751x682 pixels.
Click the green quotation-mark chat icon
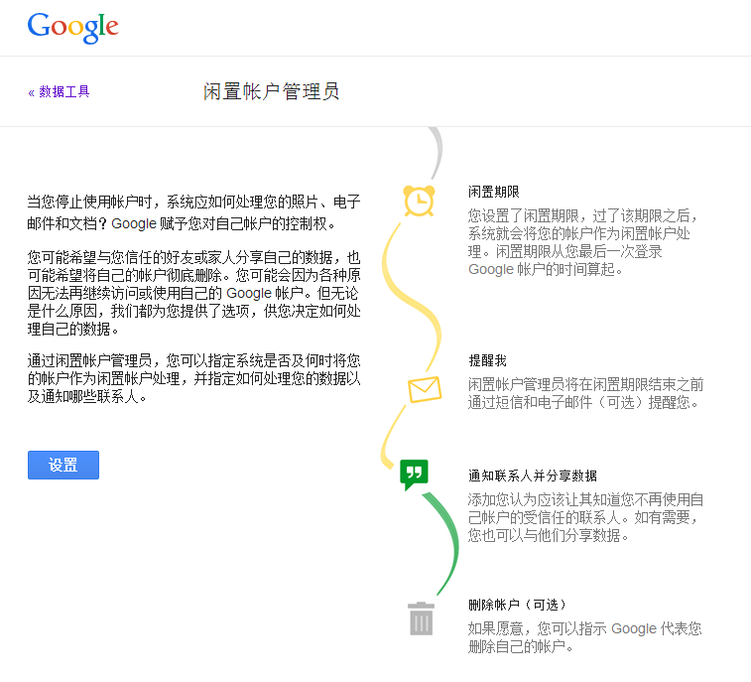click(414, 474)
